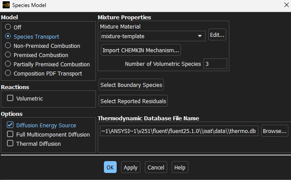
Task: Click the Fluent icon in title bar
Action: click(5, 5)
